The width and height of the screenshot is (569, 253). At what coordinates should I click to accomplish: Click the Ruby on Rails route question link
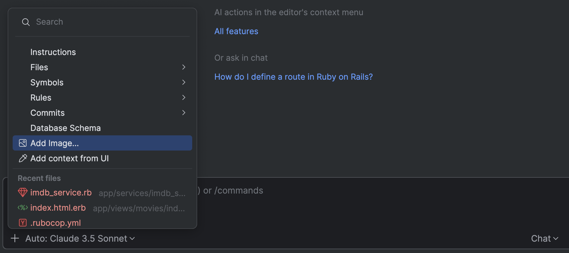tap(293, 77)
